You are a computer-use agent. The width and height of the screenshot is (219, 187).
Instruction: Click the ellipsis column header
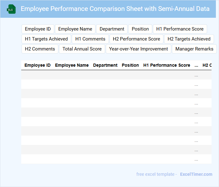tap(196, 65)
